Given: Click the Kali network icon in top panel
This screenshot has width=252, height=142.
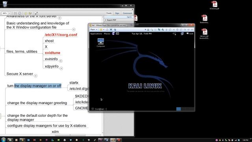Looking at the screenshot, I should (x=182, y=34).
